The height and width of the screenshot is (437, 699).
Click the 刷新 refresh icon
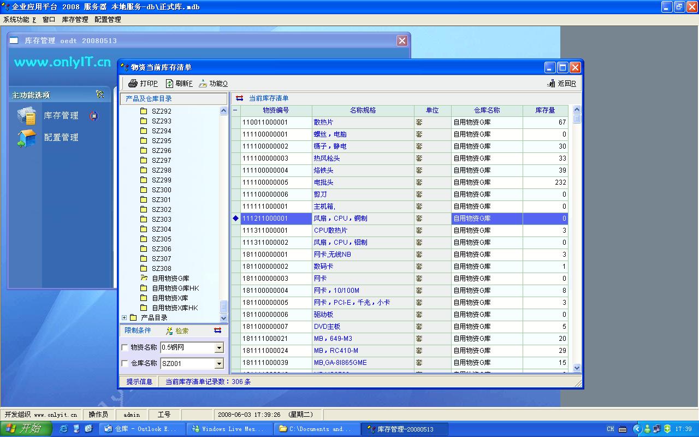click(170, 84)
